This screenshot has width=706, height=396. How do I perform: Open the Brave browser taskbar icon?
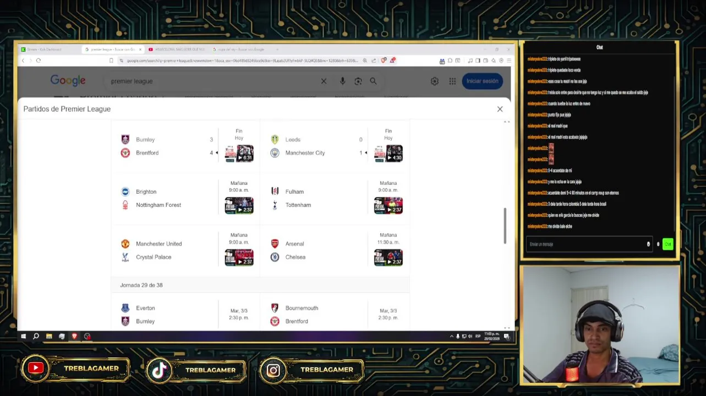pos(74,336)
